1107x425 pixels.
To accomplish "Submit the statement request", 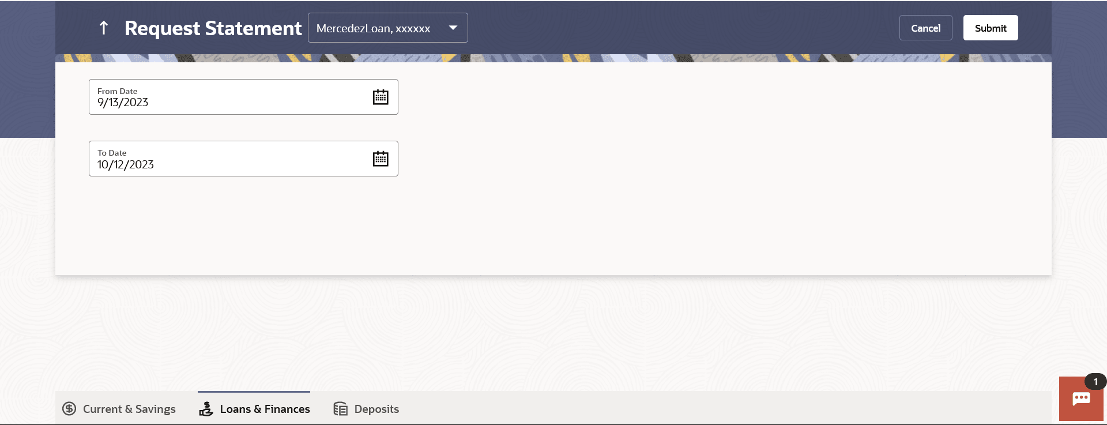I will (x=991, y=28).
